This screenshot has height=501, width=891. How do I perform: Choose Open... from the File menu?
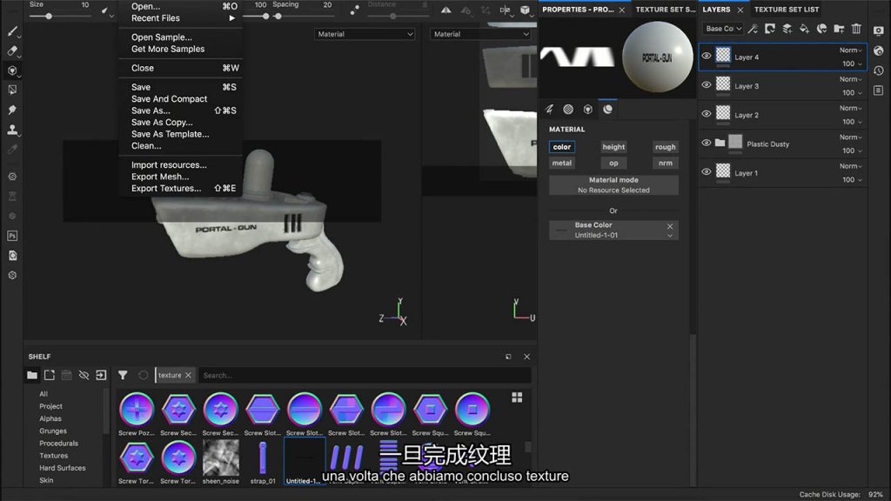(x=181, y=6)
